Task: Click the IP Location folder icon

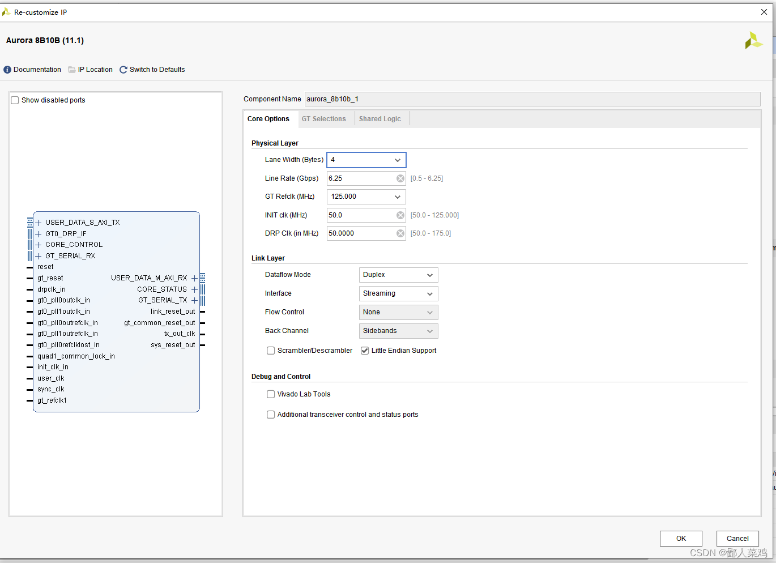Action: (71, 69)
